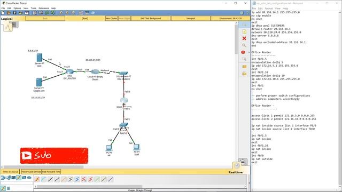Click the DSL modem device
The image size is (342, 192).
pos(123,73)
